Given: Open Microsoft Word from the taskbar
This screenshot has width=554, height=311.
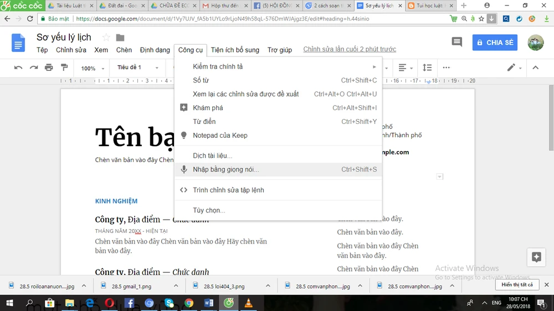Looking at the screenshot, I should click(209, 303).
